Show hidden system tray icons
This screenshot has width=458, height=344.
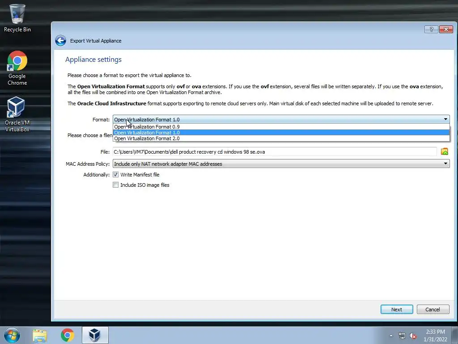[x=391, y=335]
